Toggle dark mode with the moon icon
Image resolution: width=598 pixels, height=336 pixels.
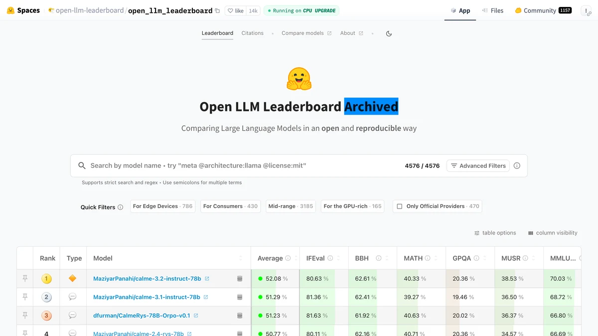coord(389,33)
